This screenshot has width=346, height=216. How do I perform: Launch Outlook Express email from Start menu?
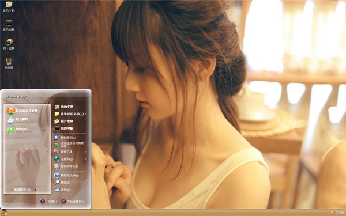pos(21,120)
